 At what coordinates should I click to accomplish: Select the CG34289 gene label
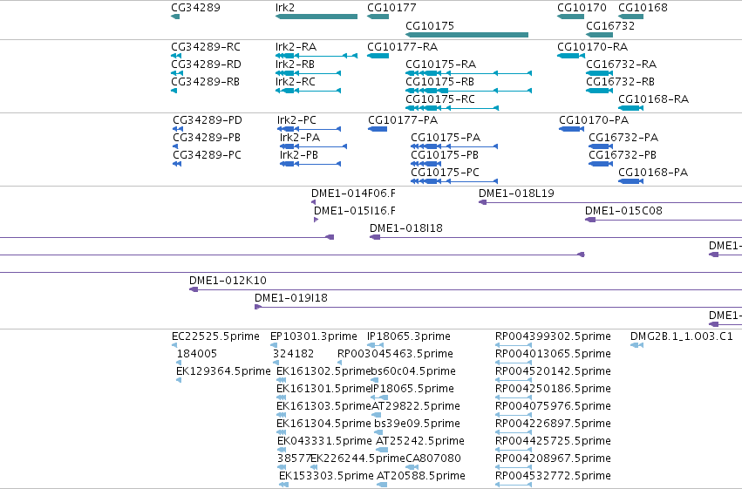click(195, 8)
